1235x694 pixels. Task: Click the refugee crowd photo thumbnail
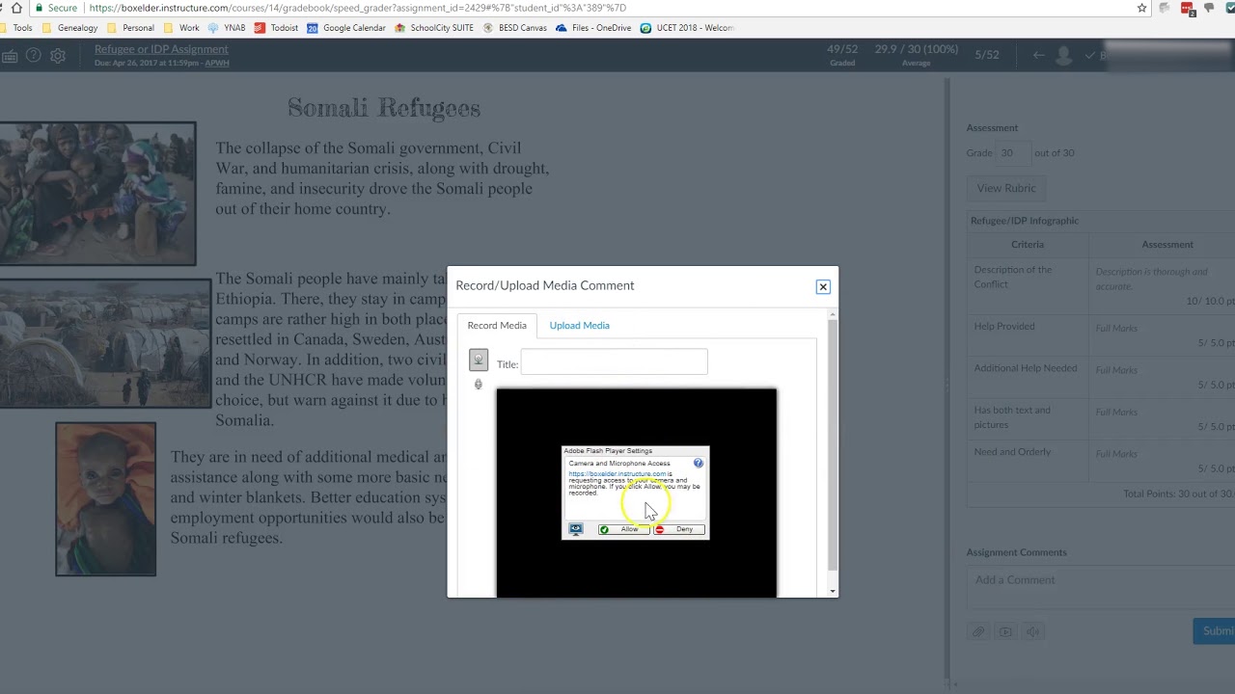[97, 194]
